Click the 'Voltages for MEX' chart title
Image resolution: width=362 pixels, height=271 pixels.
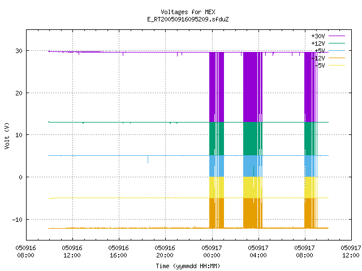pyautogui.click(x=188, y=12)
